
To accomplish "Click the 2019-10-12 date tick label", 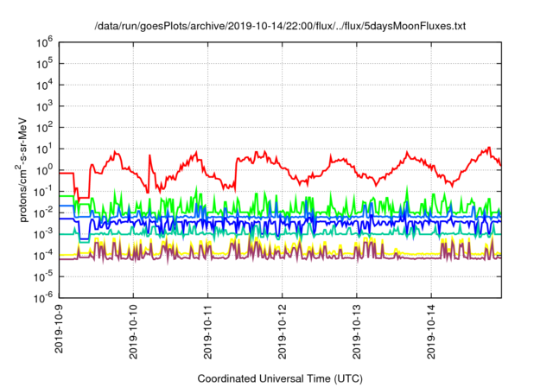I will [x=283, y=332].
